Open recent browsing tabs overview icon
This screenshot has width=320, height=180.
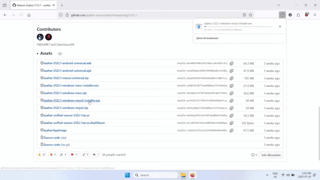[5, 5]
